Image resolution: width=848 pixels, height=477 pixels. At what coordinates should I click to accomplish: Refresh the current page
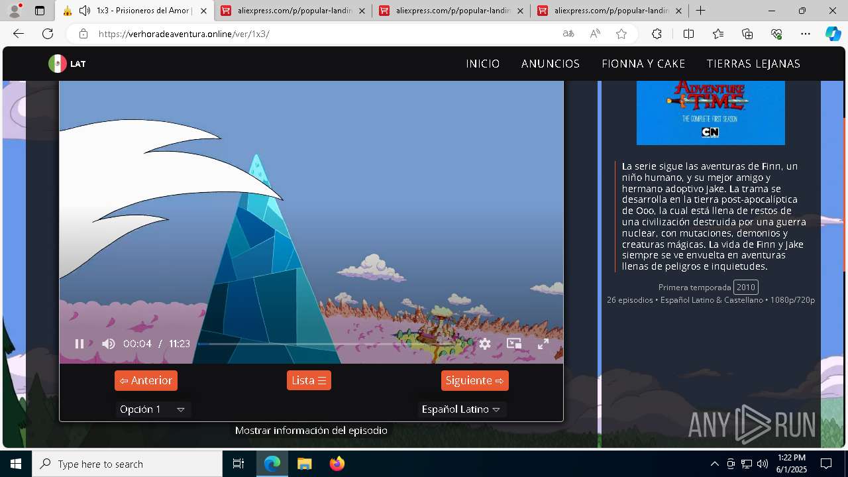tap(48, 34)
